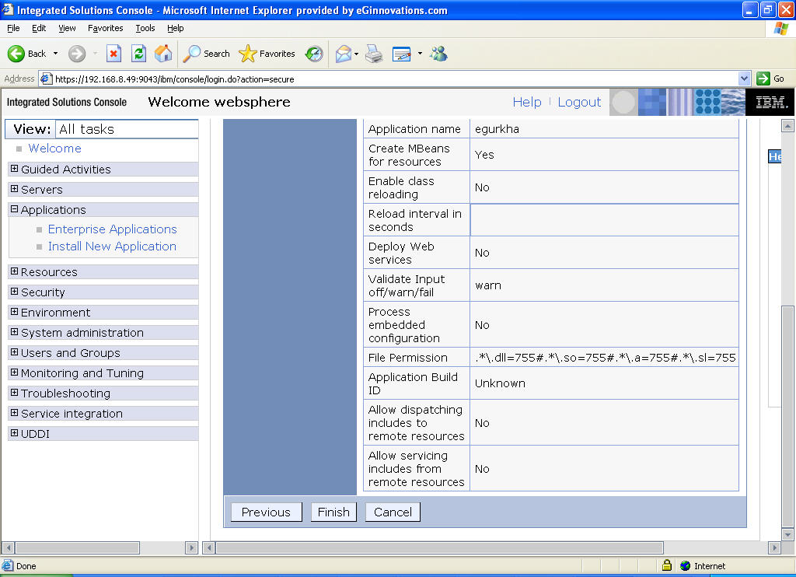Image resolution: width=796 pixels, height=577 pixels.
Task: Refresh the page using Refresh icon
Action: (138, 54)
